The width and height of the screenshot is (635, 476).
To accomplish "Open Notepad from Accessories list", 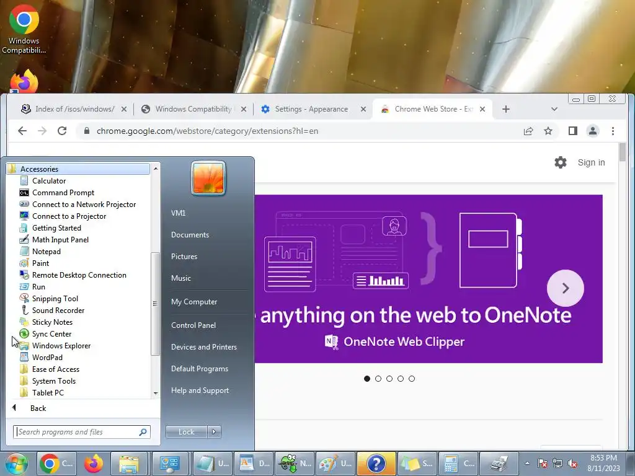I will [x=46, y=252].
